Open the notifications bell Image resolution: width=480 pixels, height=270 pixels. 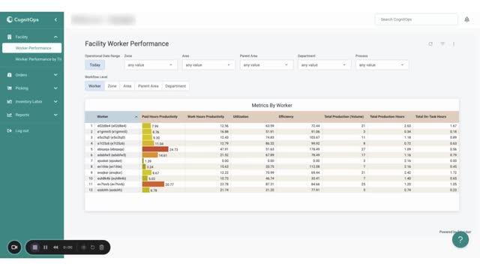pyautogui.click(x=466, y=19)
